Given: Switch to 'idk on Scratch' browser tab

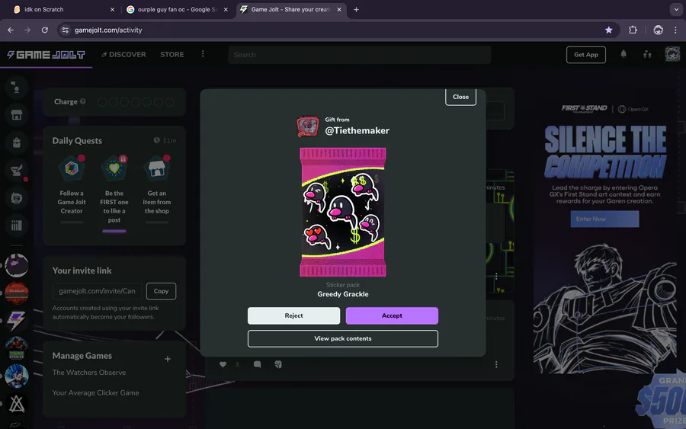Looking at the screenshot, I should [63, 9].
